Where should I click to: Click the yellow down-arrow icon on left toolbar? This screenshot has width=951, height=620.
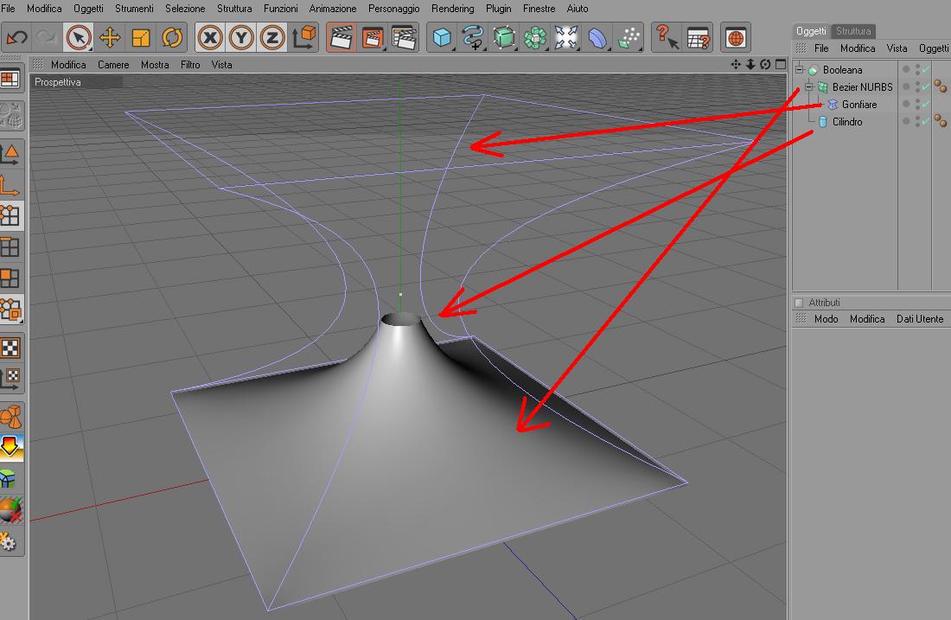coord(10,448)
